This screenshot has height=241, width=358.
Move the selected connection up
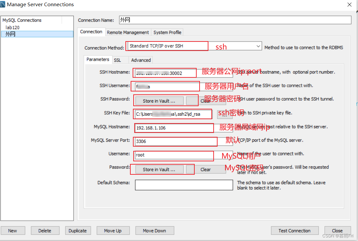click(x=113, y=231)
